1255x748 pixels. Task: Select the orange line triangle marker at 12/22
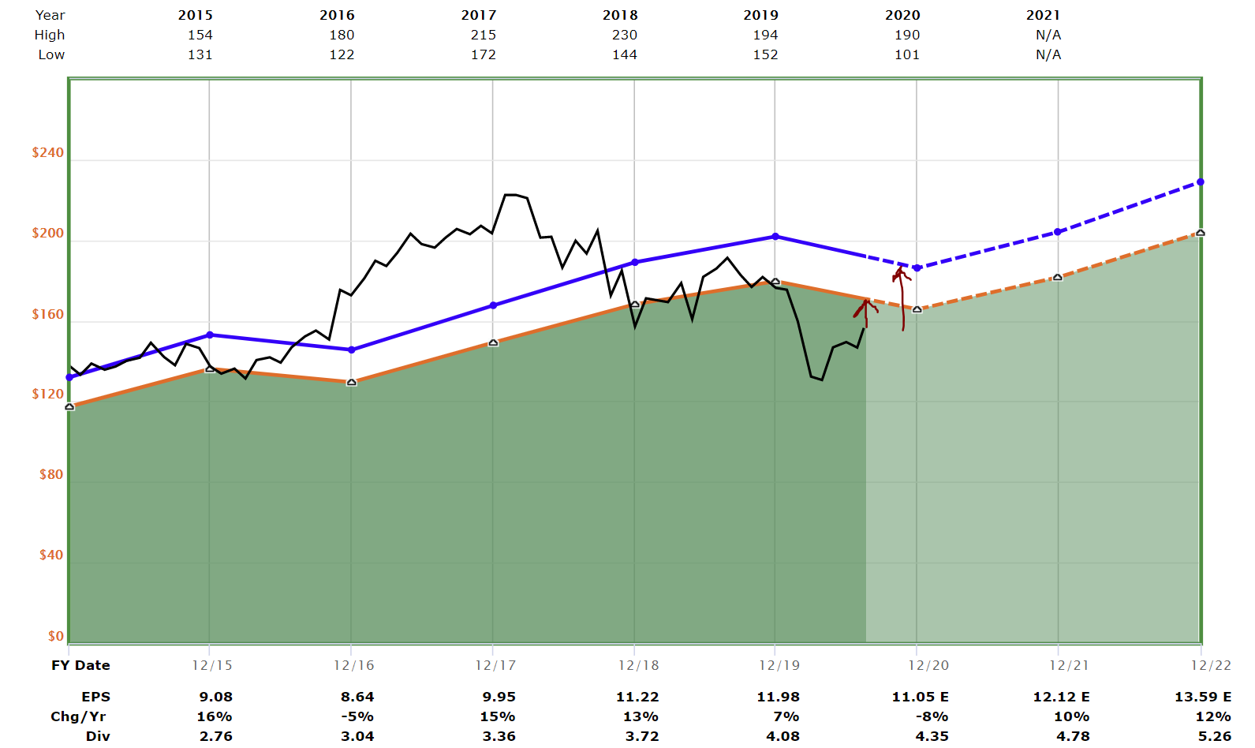point(1201,233)
